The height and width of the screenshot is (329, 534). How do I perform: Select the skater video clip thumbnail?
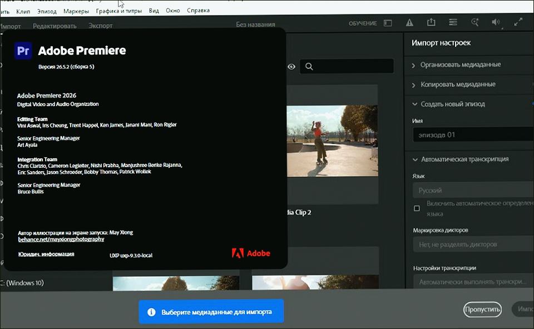[x=333, y=141]
